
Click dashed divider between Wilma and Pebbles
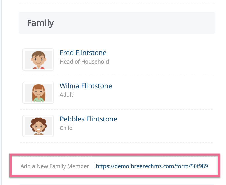[116, 109]
